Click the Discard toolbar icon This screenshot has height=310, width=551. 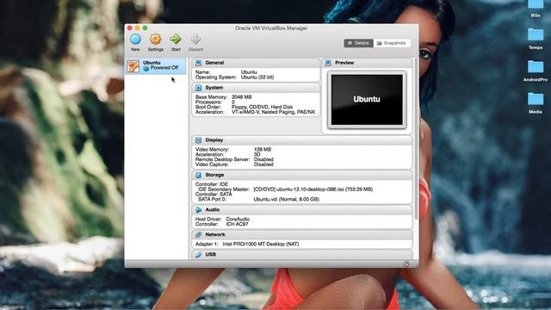point(195,39)
